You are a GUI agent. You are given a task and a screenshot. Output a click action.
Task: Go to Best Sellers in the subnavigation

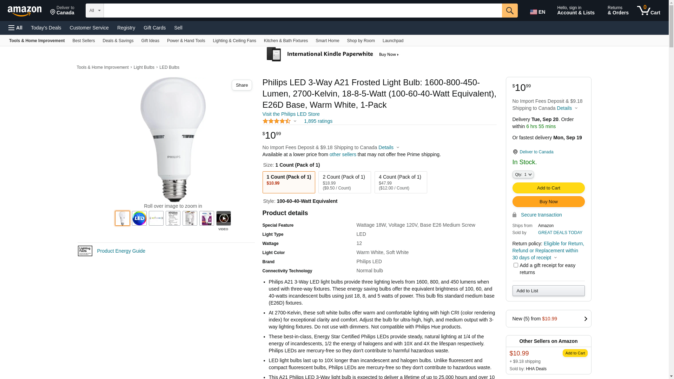pos(84,41)
